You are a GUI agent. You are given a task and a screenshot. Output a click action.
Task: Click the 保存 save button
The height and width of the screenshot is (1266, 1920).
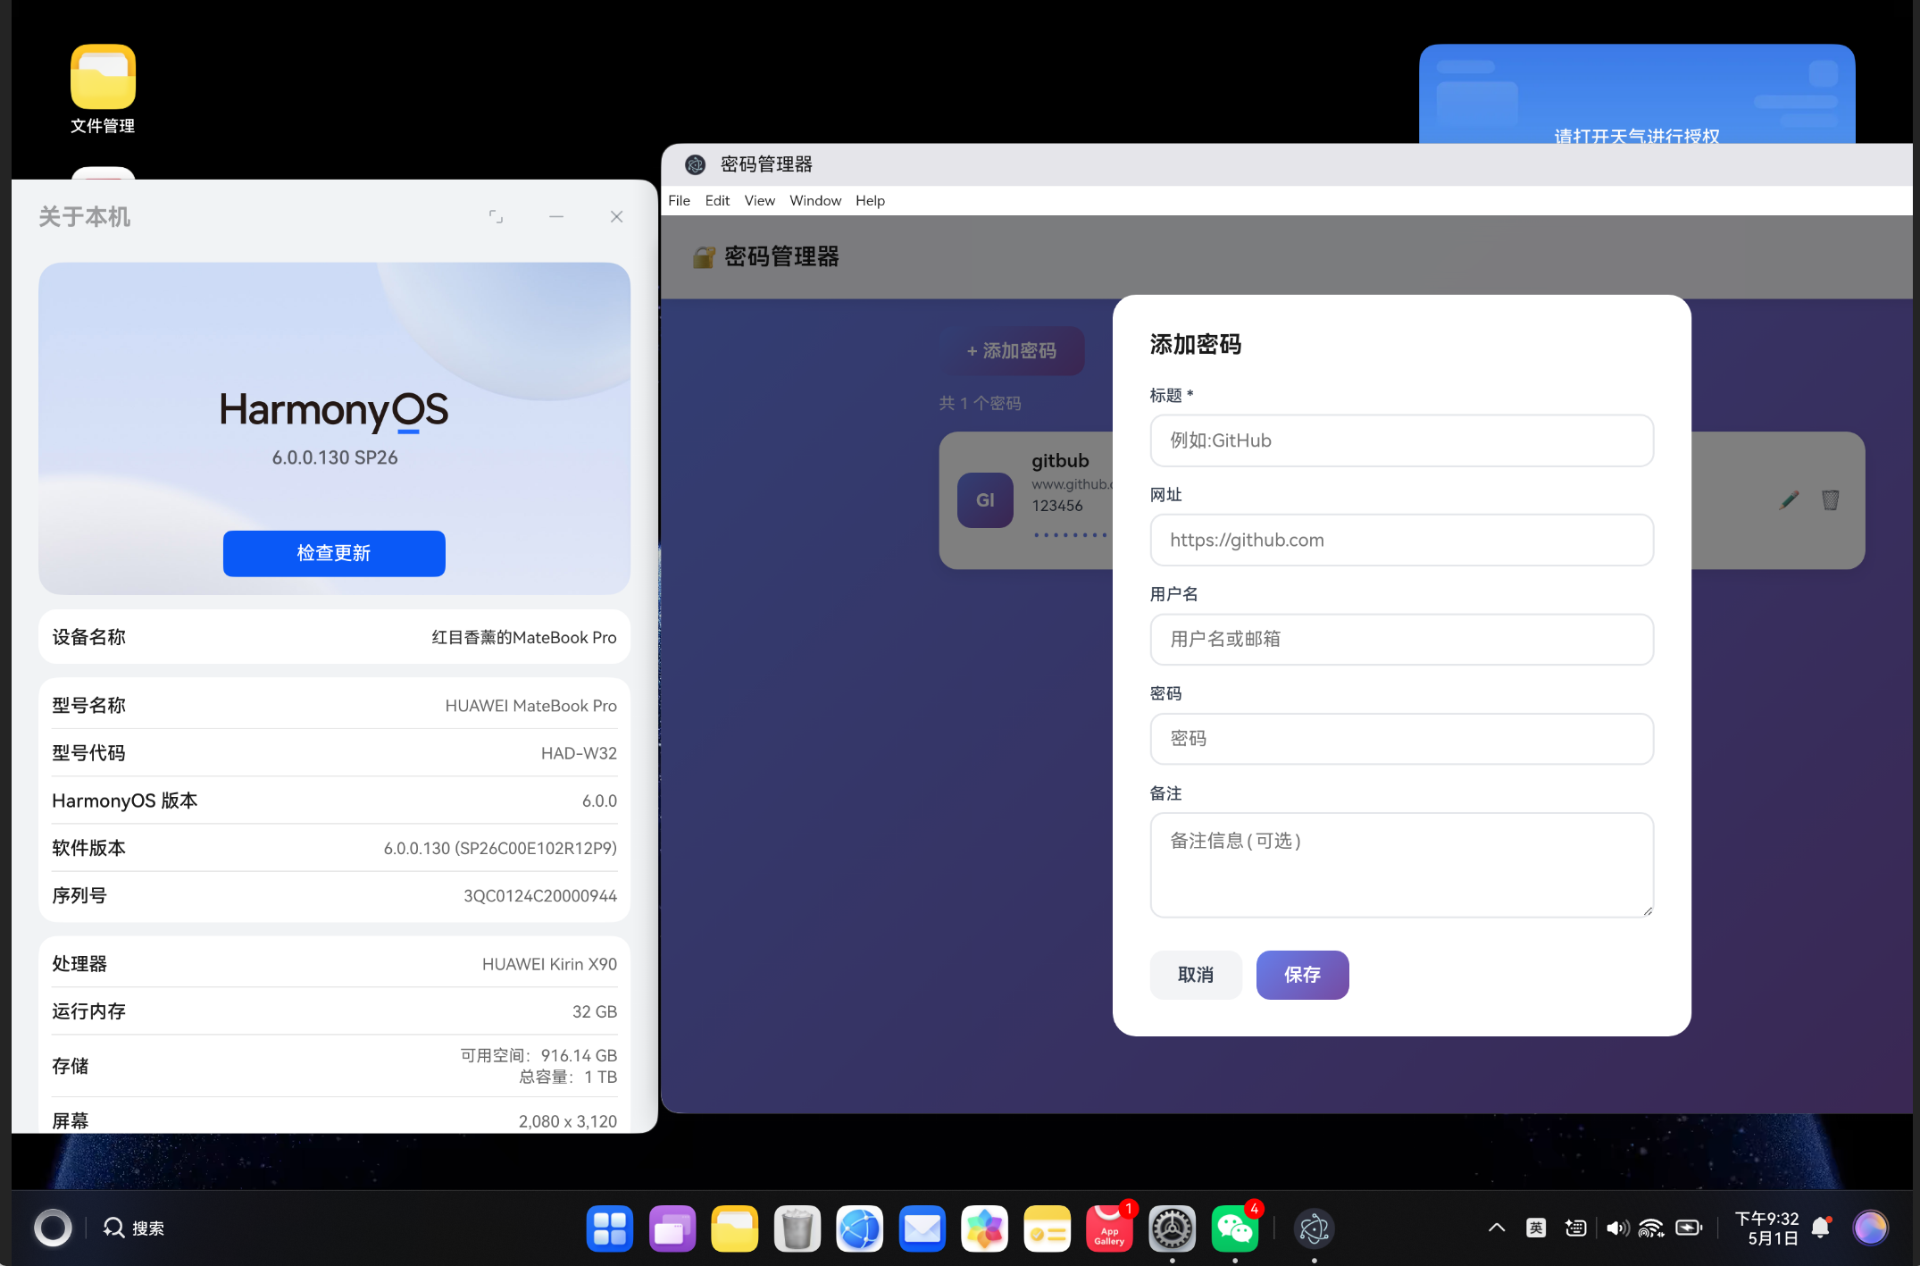(x=1302, y=975)
